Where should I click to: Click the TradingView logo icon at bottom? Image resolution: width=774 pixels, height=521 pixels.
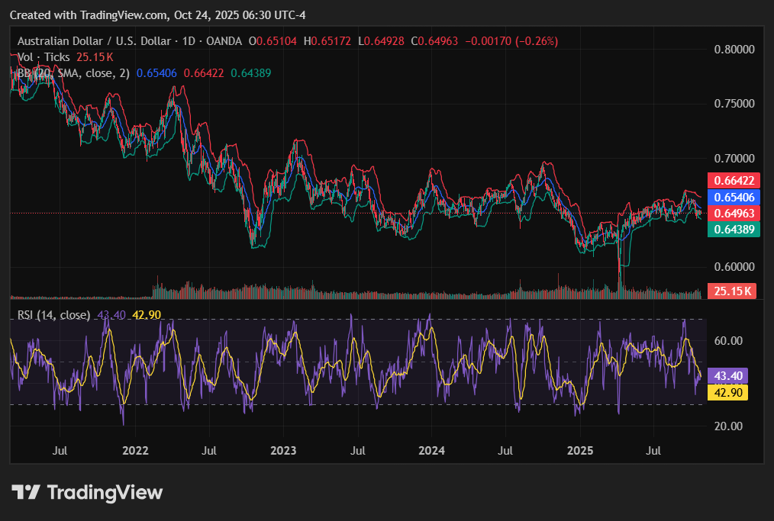click(27, 493)
